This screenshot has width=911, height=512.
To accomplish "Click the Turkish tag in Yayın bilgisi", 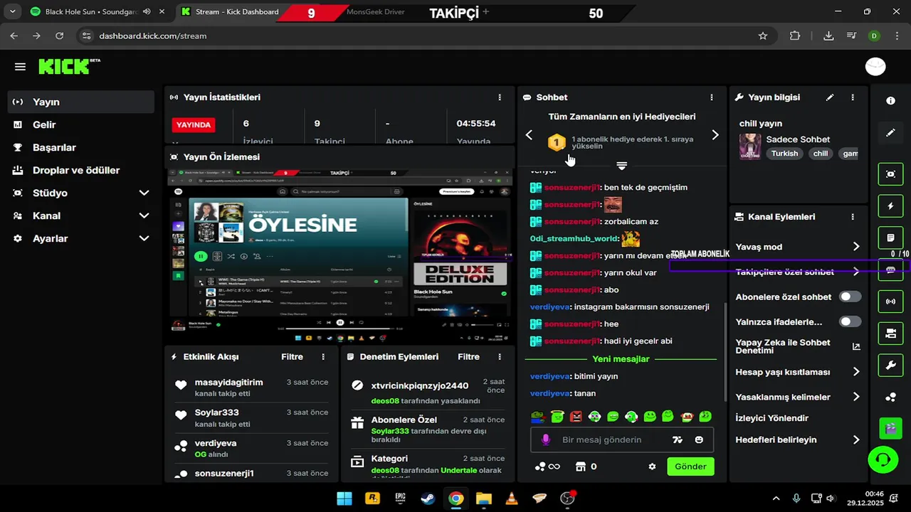I will tap(785, 154).
